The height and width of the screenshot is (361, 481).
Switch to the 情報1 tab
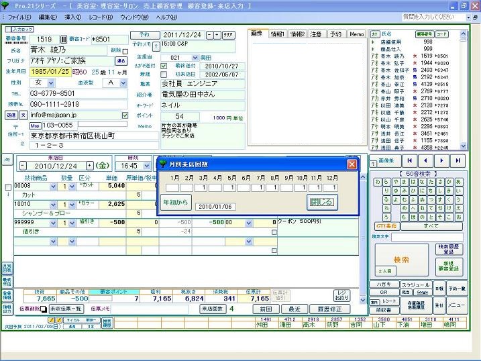click(278, 34)
